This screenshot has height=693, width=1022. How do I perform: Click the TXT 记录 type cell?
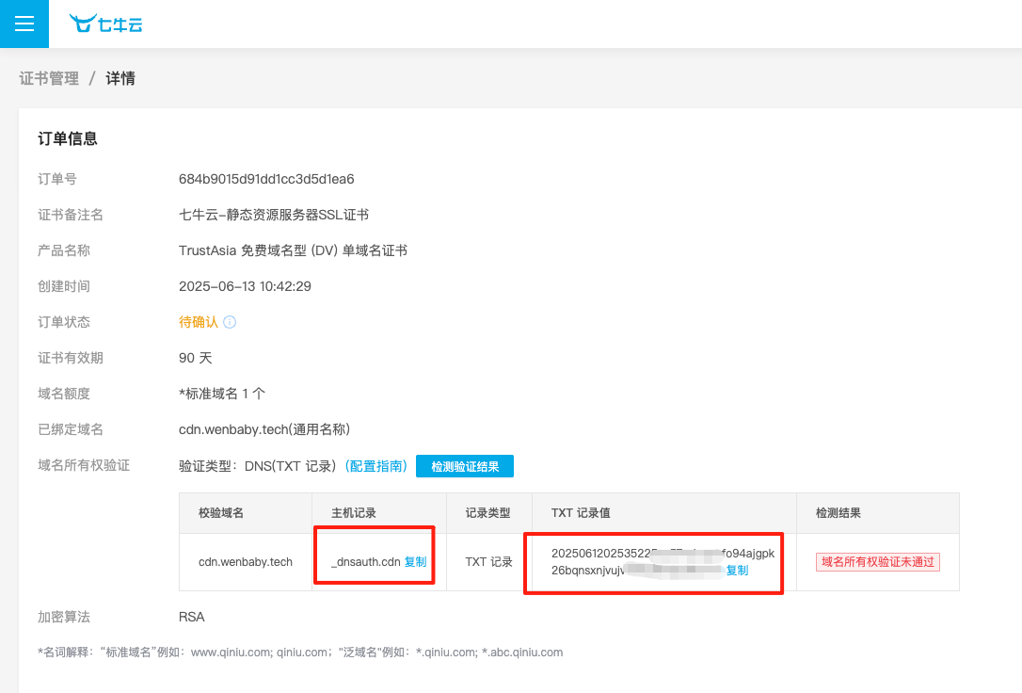(x=488, y=562)
